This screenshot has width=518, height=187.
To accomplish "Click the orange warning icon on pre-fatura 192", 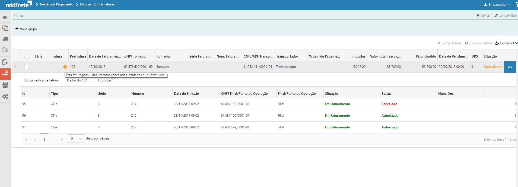I will point(65,67).
